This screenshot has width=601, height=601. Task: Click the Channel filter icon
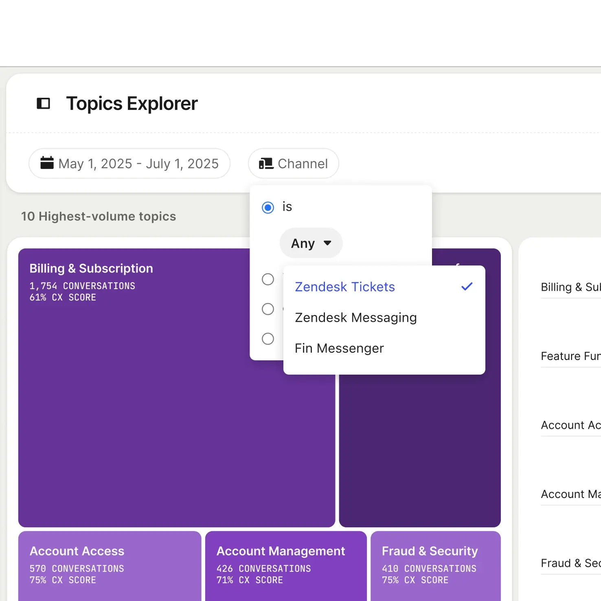tap(266, 164)
